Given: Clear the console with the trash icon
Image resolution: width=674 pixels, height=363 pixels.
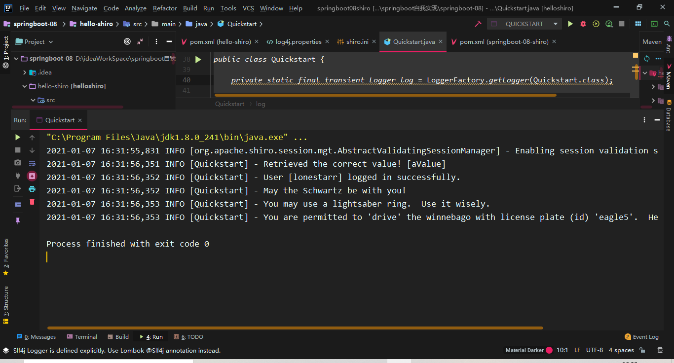Looking at the screenshot, I should tap(32, 201).
